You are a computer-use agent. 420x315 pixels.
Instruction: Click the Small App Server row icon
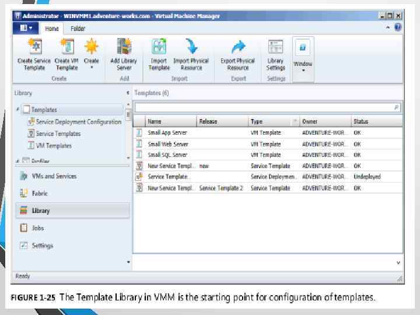tap(139, 132)
